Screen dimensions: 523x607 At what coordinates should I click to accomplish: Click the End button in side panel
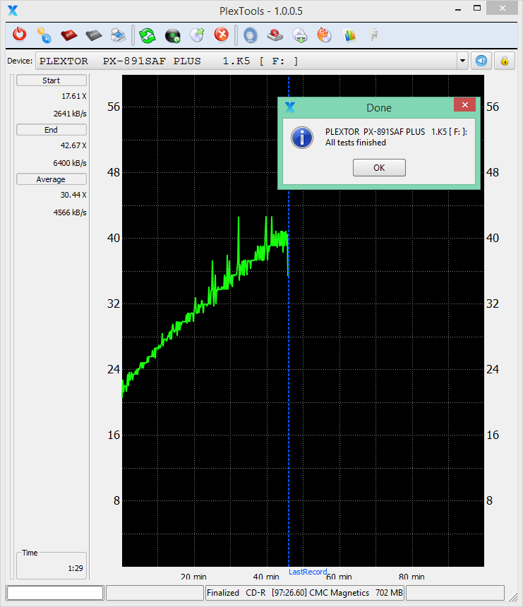pos(51,130)
